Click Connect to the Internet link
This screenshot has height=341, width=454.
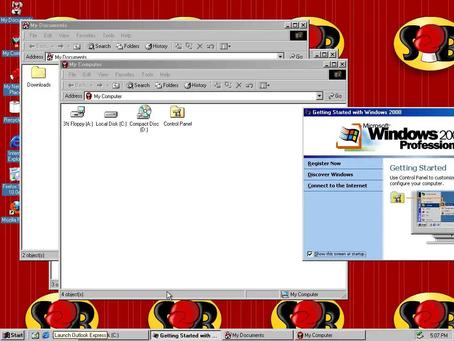click(337, 186)
